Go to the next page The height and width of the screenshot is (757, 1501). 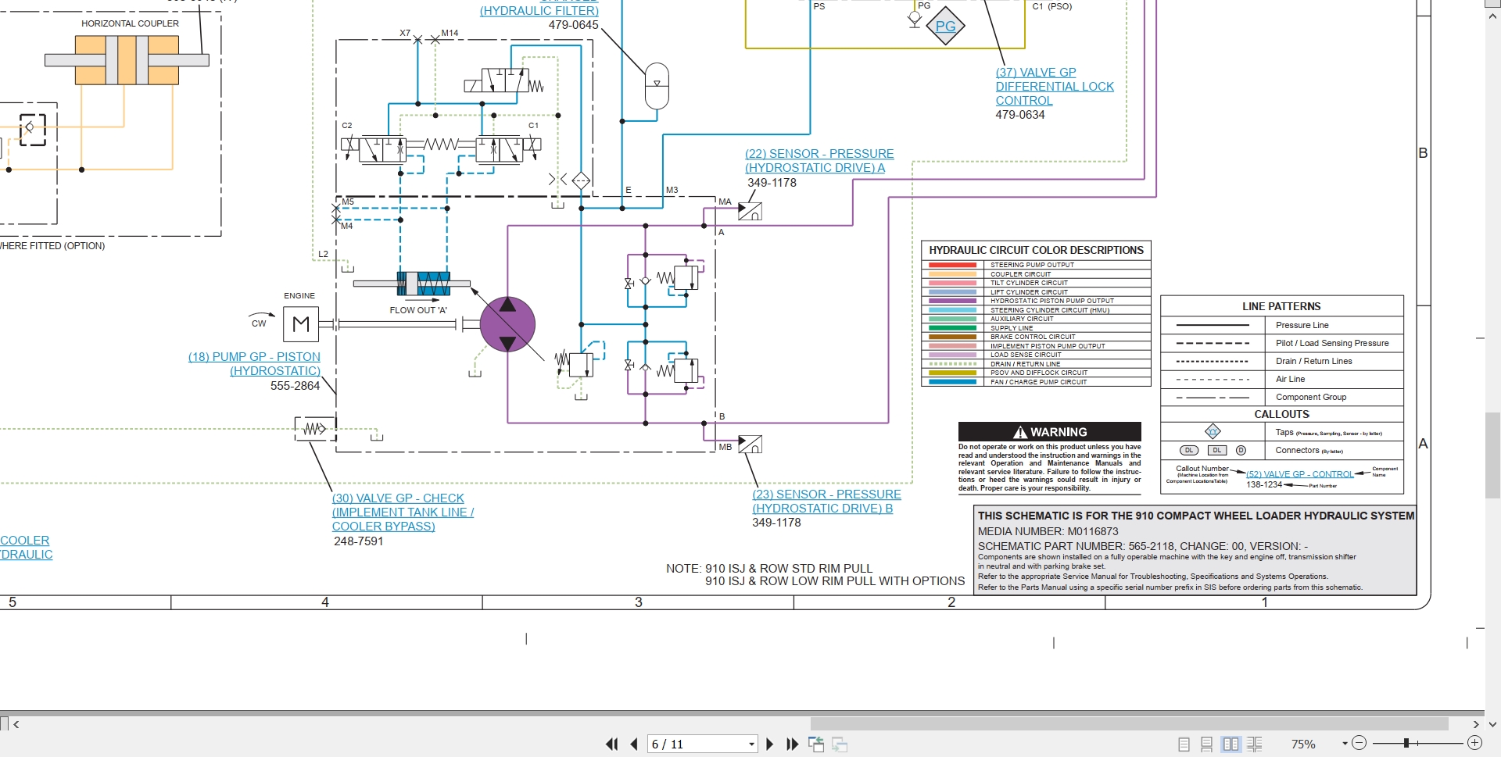[x=769, y=745]
